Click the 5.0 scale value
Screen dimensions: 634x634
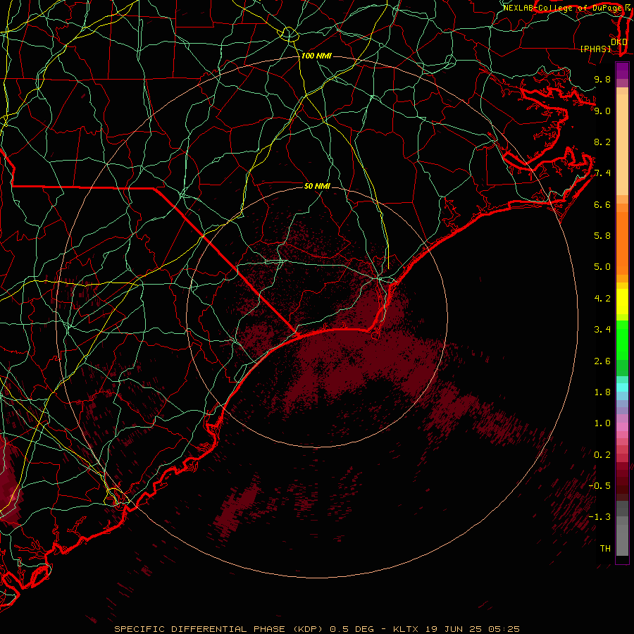coord(602,267)
